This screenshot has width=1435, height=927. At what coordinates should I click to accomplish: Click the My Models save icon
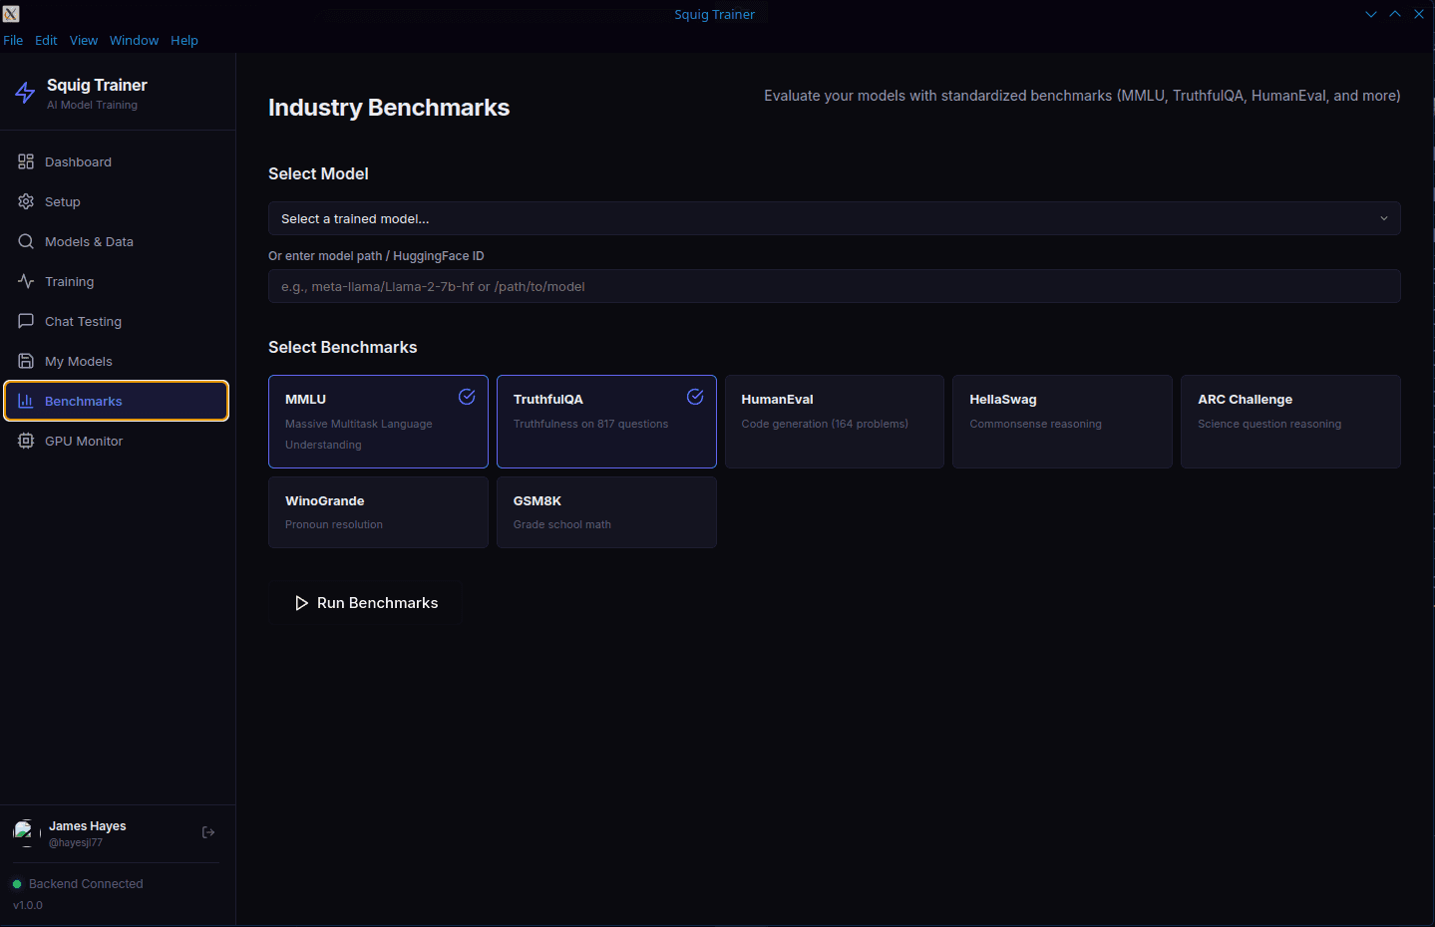[26, 361]
